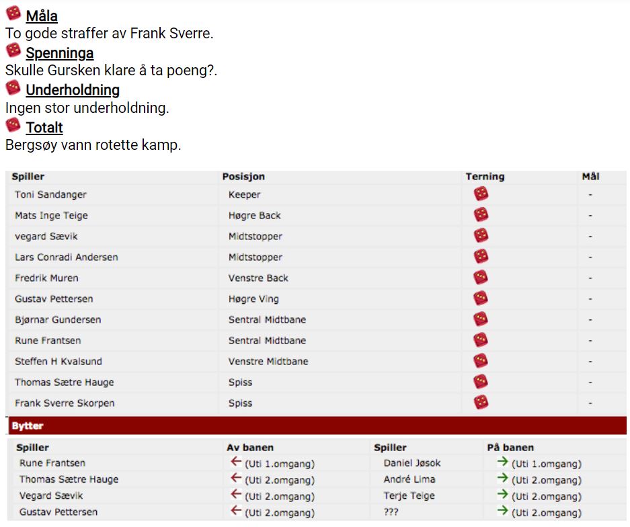Click the red arrow for Vegard Sævik going off
This screenshot has height=527, width=630.
236,494
